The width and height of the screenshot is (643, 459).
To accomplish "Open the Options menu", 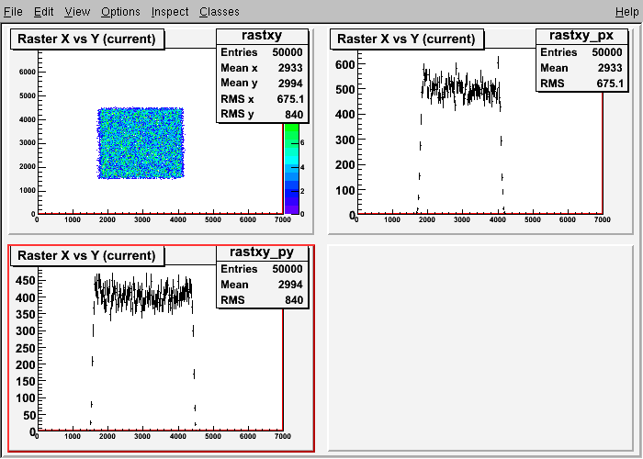I will [x=120, y=11].
